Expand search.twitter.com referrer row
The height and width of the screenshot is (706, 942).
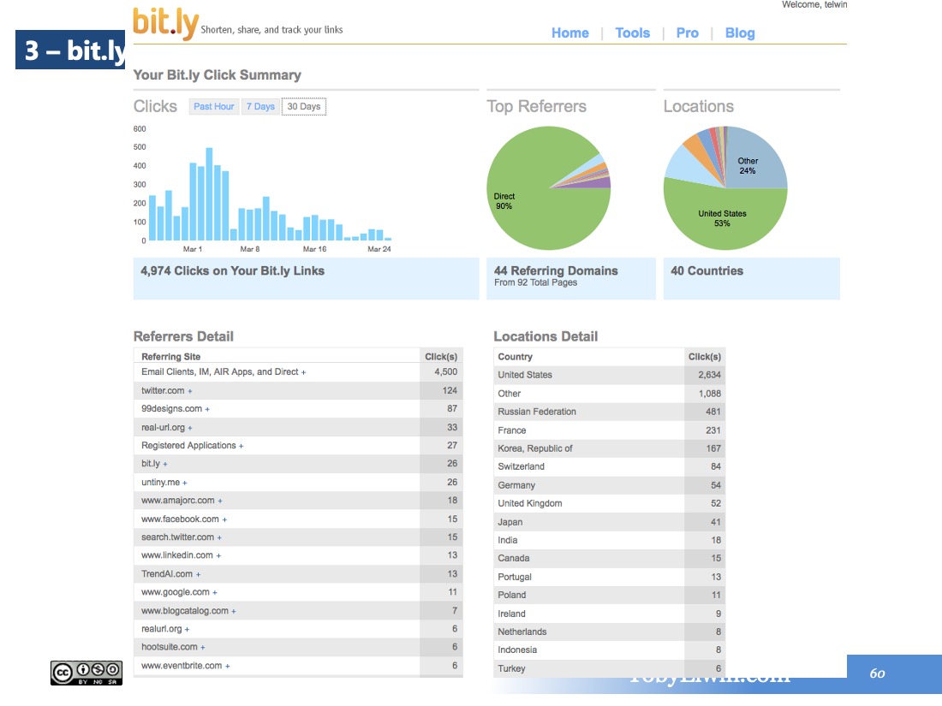tap(219, 538)
